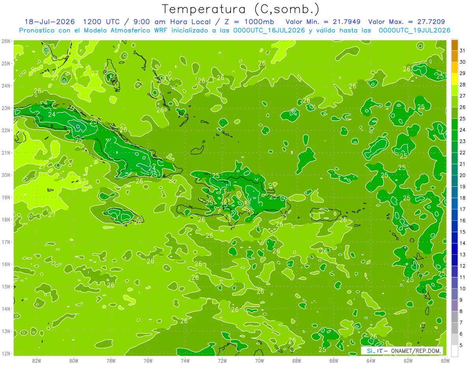This screenshot has width=473, height=366.
Task: Click the '14N' latitude axis label
Action: click(x=6, y=309)
